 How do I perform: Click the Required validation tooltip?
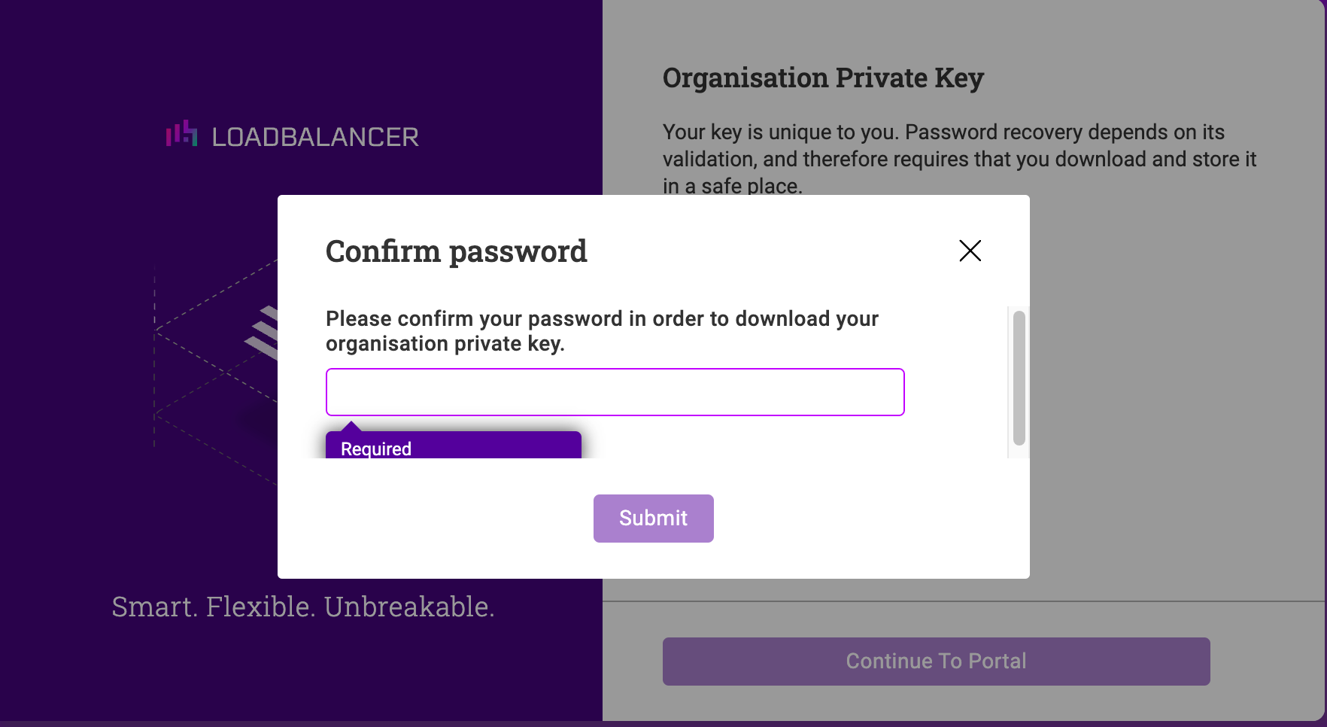click(x=453, y=446)
